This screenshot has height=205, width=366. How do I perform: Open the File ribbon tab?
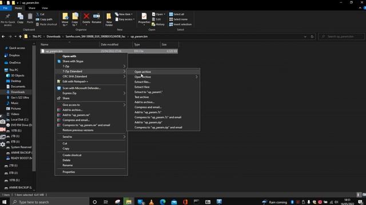pyautogui.click(x=5, y=8)
